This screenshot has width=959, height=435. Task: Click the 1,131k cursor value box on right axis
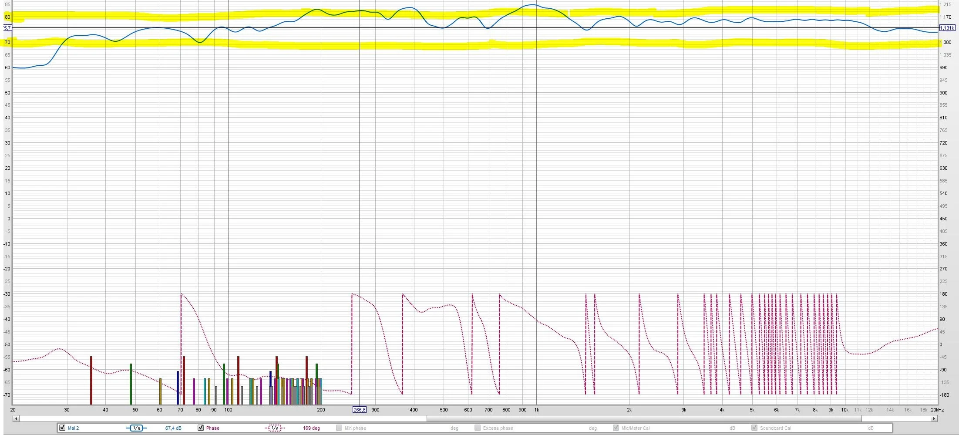(947, 28)
